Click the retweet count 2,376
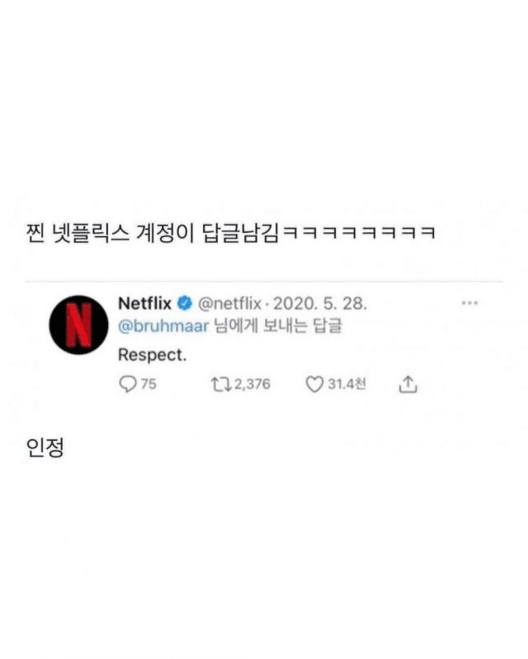Viewport: 528px width, 659px height. [x=252, y=384]
